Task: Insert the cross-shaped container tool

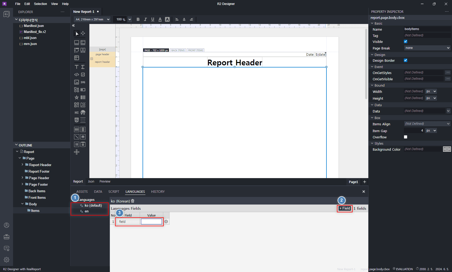Action: point(76,152)
